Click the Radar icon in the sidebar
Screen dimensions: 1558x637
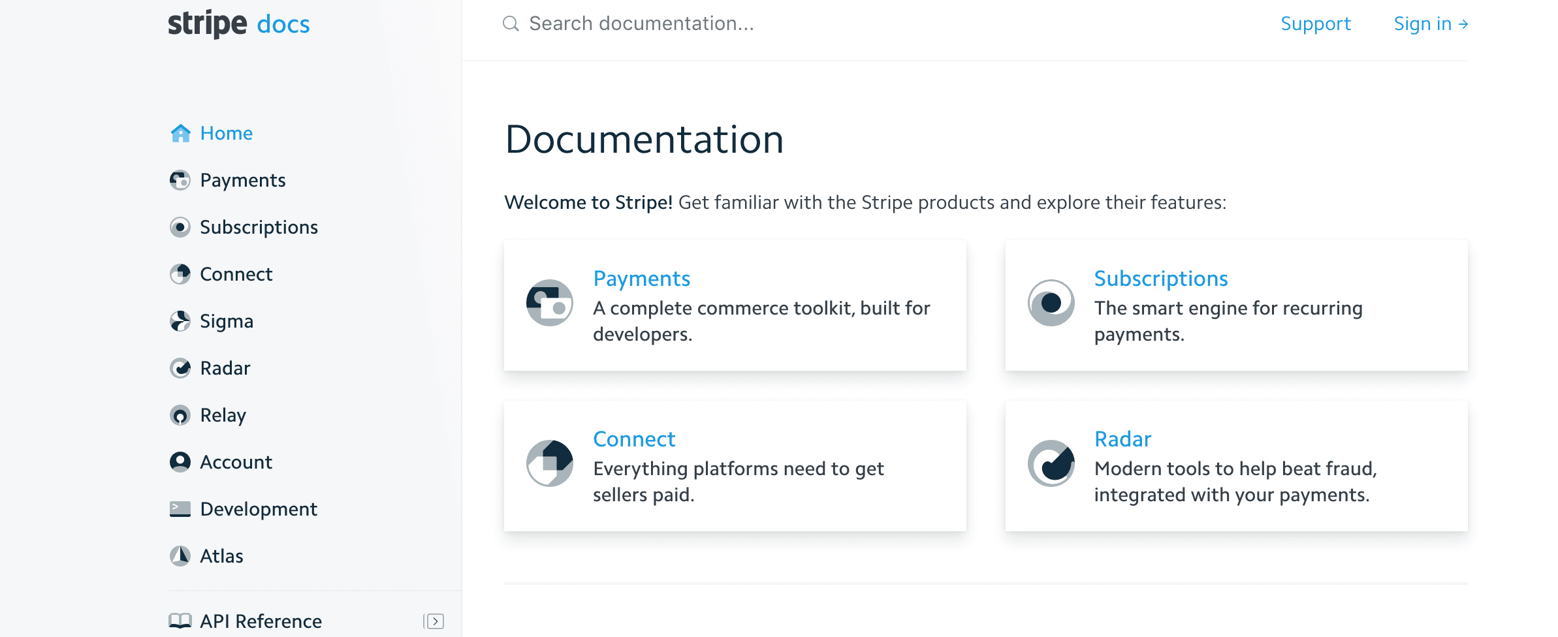coord(180,368)
